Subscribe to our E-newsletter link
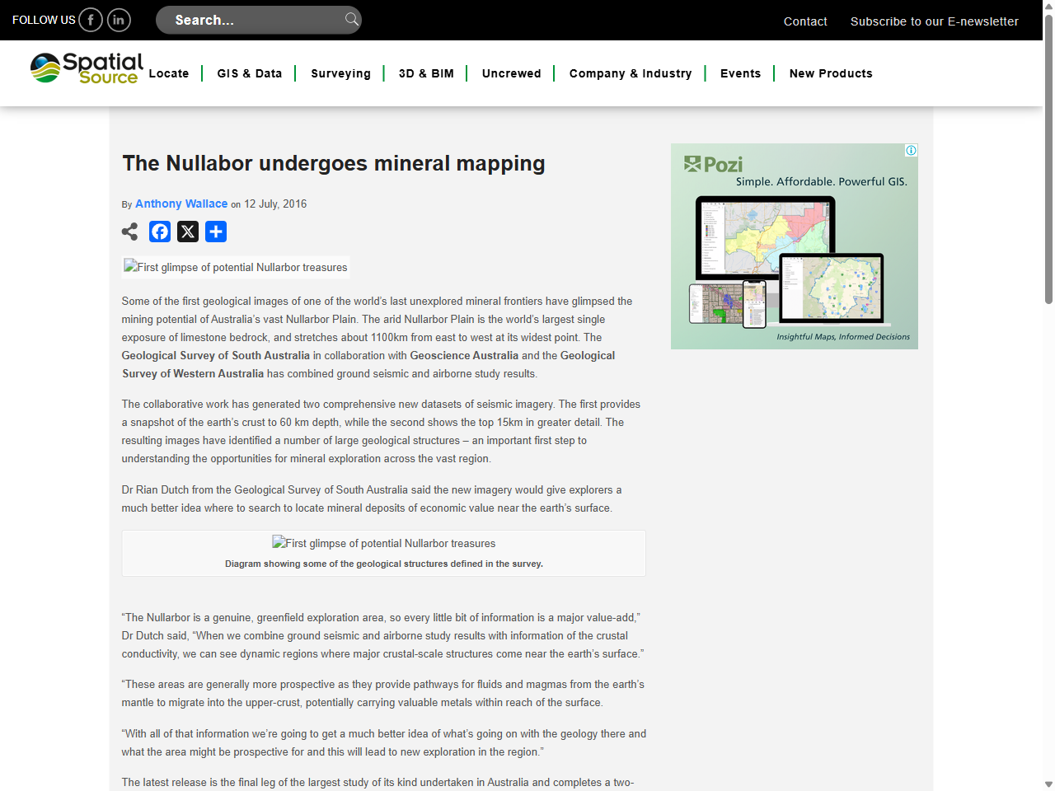Image resolution: width=1055 pixels, height=791 pixels. point(935,21)
